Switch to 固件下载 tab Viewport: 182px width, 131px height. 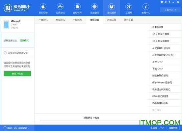[129, 20]
